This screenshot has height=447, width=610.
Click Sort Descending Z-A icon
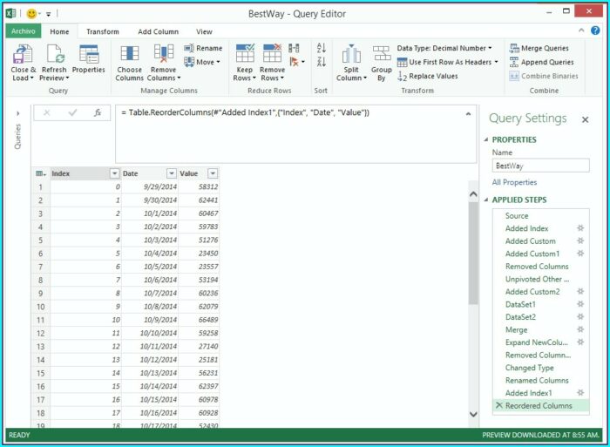tap(322, 62)
